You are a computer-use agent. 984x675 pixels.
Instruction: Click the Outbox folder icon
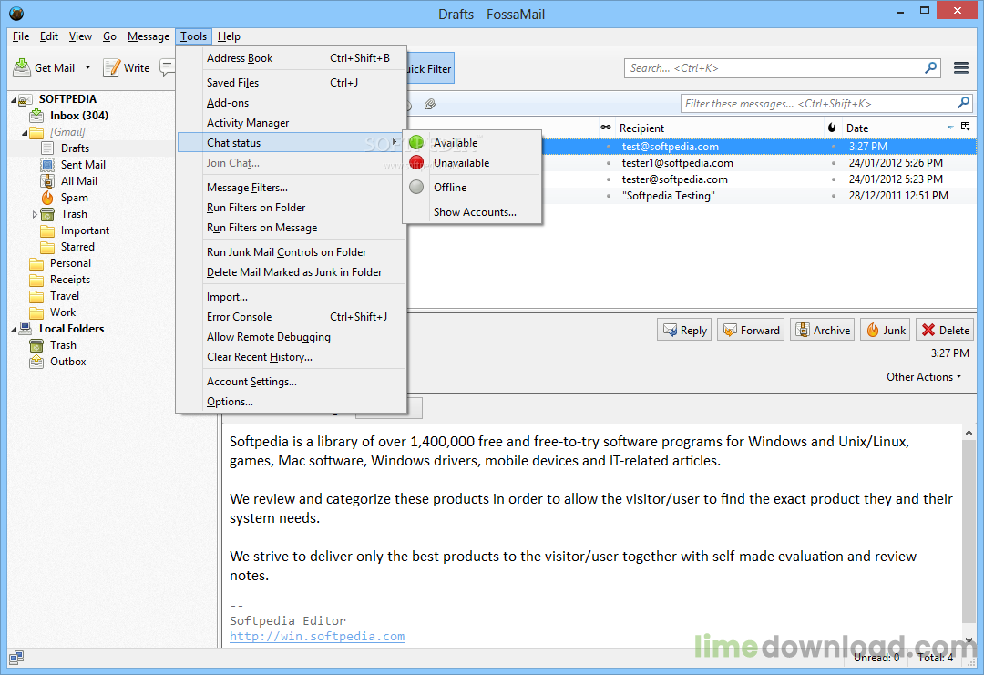tap(37, 362)
